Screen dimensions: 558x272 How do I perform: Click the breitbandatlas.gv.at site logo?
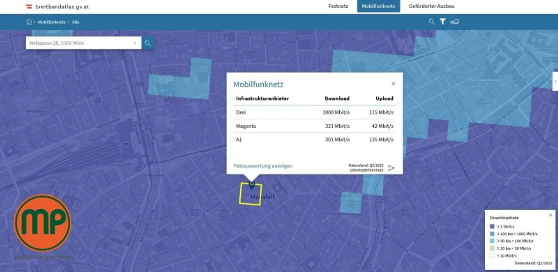pyautogui.click(x=57, y=6)
